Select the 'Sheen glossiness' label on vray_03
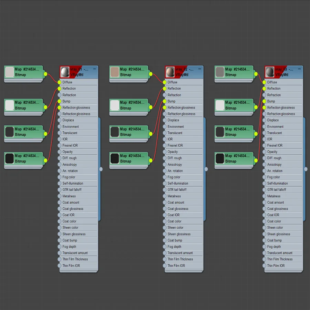 tap(279, 234)
